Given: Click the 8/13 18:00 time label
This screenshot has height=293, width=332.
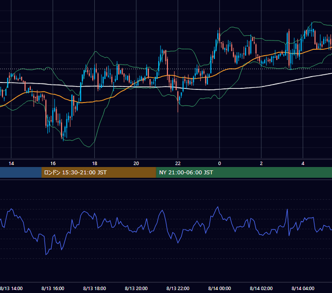Looking at the screenshot, I should pos(94,288).
